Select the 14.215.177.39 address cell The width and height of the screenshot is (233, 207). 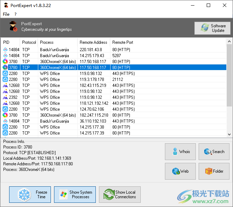pyautogui.click(x=92, y=133)
